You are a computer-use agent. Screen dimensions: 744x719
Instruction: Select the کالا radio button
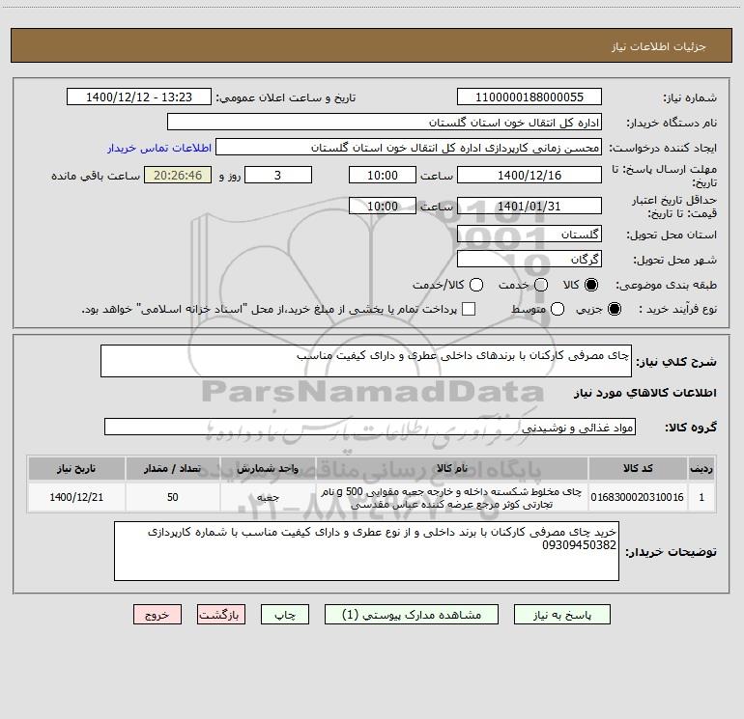click(591, 285)
